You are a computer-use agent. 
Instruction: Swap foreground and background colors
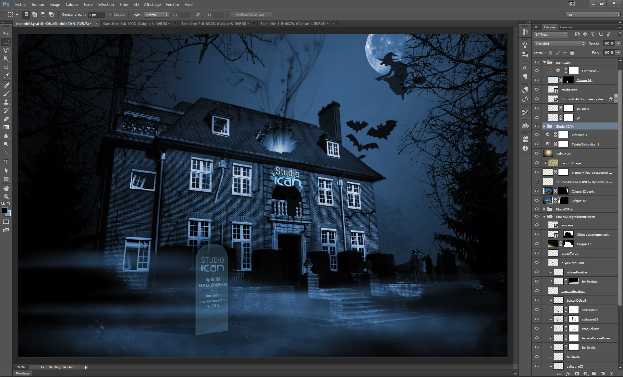[x=9, y=203]
